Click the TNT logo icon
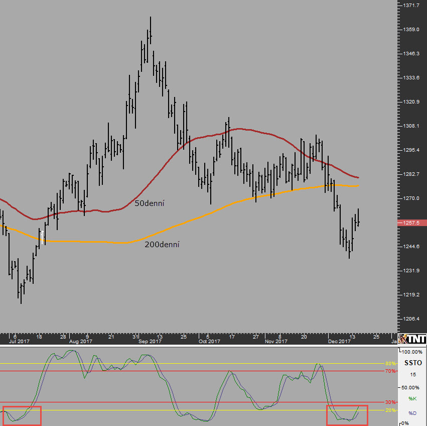This screenshot has width=427, height=426. tap(412, 339)
